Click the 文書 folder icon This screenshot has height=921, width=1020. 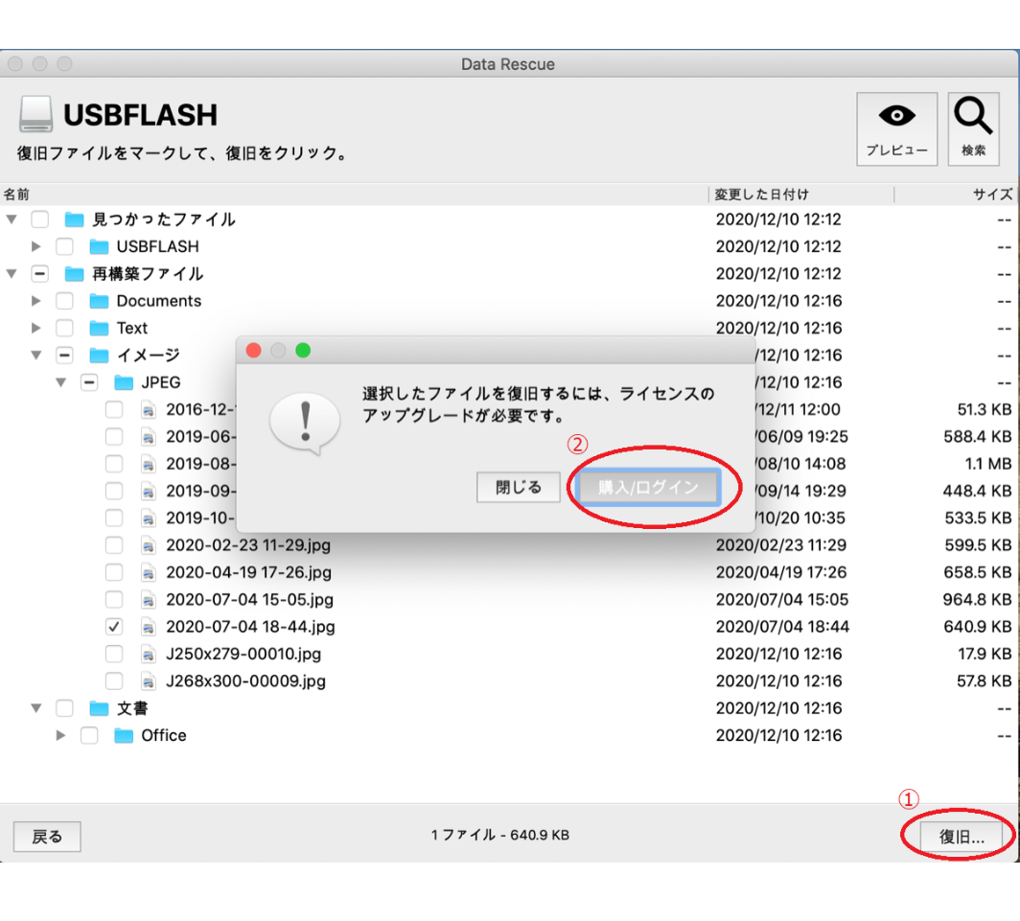[99, 709]
